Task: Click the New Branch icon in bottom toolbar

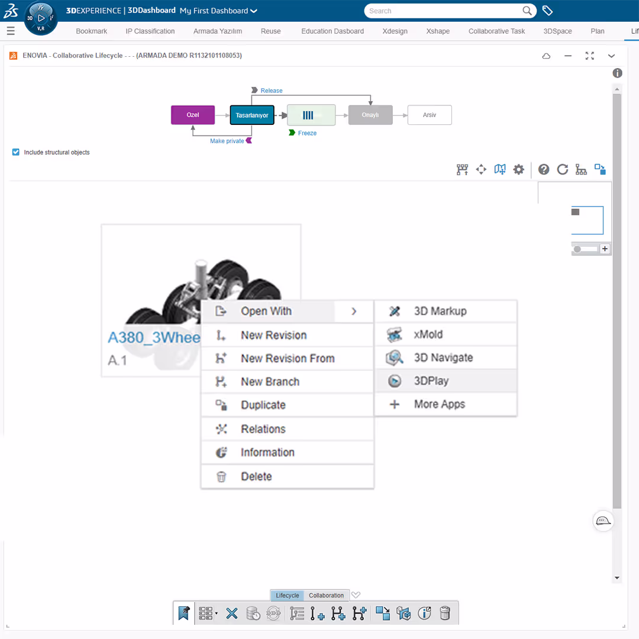Action: click(x=338, y=614)
